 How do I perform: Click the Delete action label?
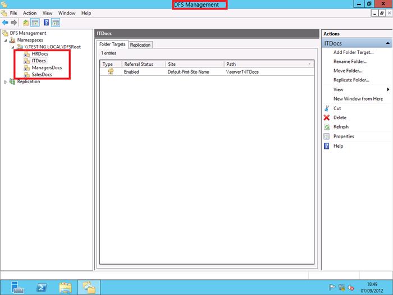[x=340, y=117]
